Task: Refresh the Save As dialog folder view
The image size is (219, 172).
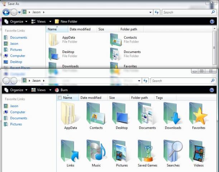Action: pyautogui.click(x=157, y=12)
